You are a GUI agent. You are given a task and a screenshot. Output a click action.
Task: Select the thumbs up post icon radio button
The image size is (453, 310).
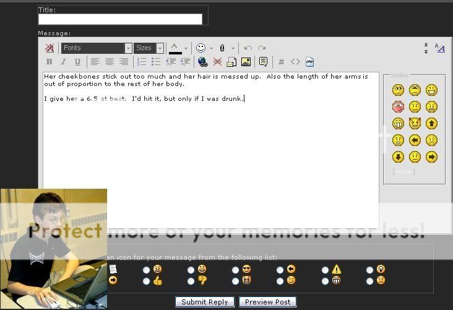[x=147, y=281]
